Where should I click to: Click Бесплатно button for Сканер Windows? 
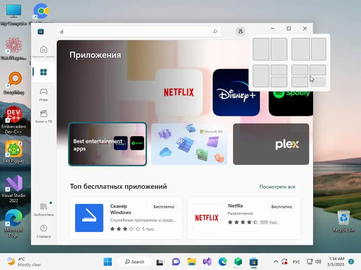[x=164, y=207]
